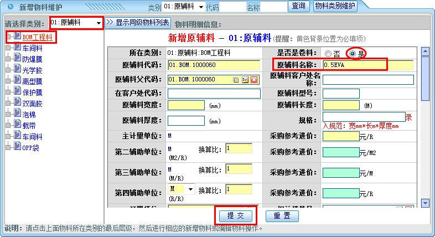This screenshot has height=237, width=435.
Task: Click the round icon beside 新增物料维护 title
Action: 10,7
